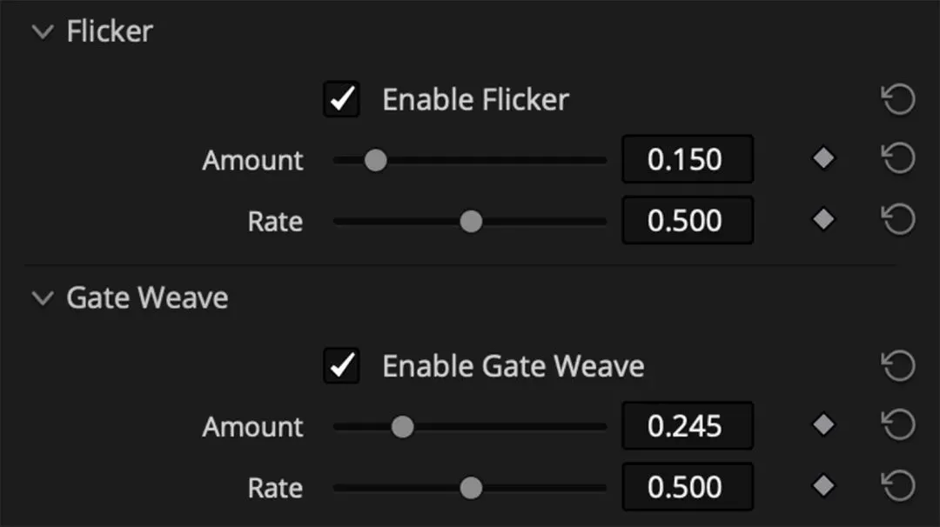Image resolution: width=940 pixels, height=527 pixels.
Task: Select the Gate Weave Amount 0.245 field
Action: click(687, 425)
